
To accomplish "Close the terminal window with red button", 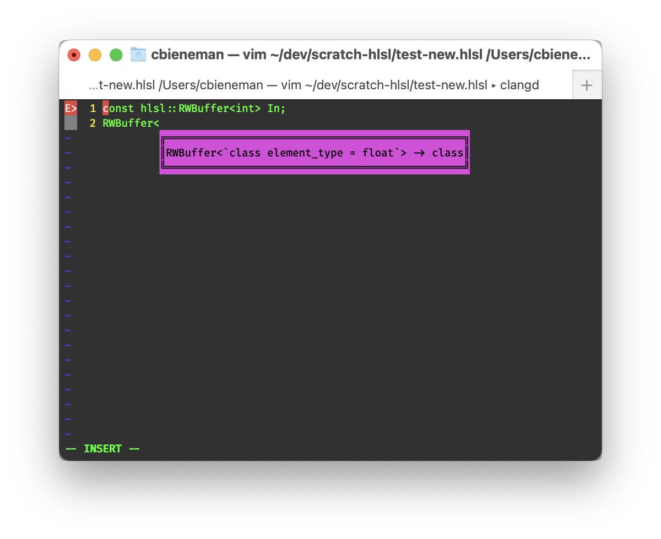I will [73, 55].
